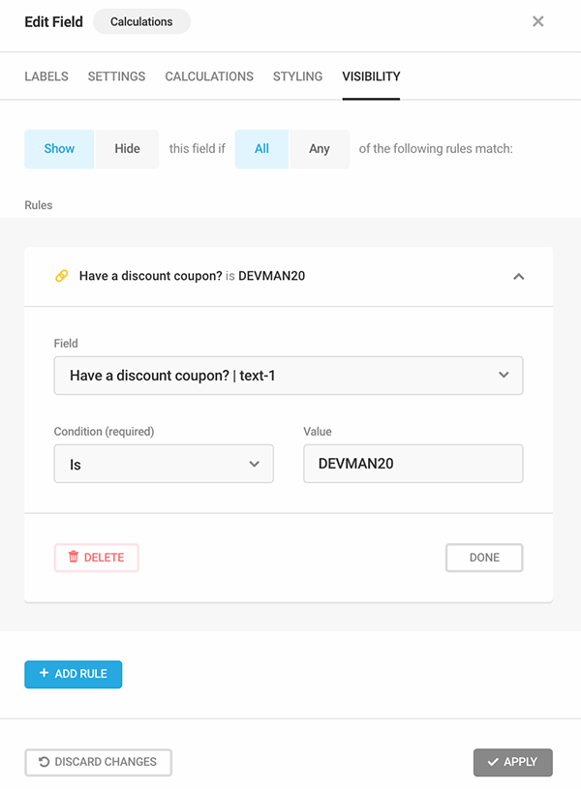Image resolution: width=581 pixels, height=789 pixels.
Task: Collapse the discount coupon rule with the chevron
Action: pyautogui.click(x=519, y=276)
